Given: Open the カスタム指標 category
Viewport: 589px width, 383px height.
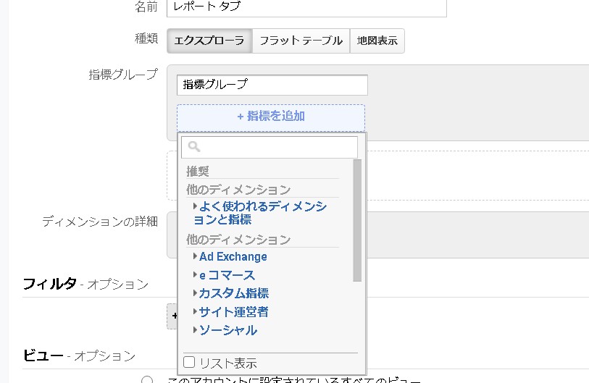Looking at the screenshot, I should 233,293.
